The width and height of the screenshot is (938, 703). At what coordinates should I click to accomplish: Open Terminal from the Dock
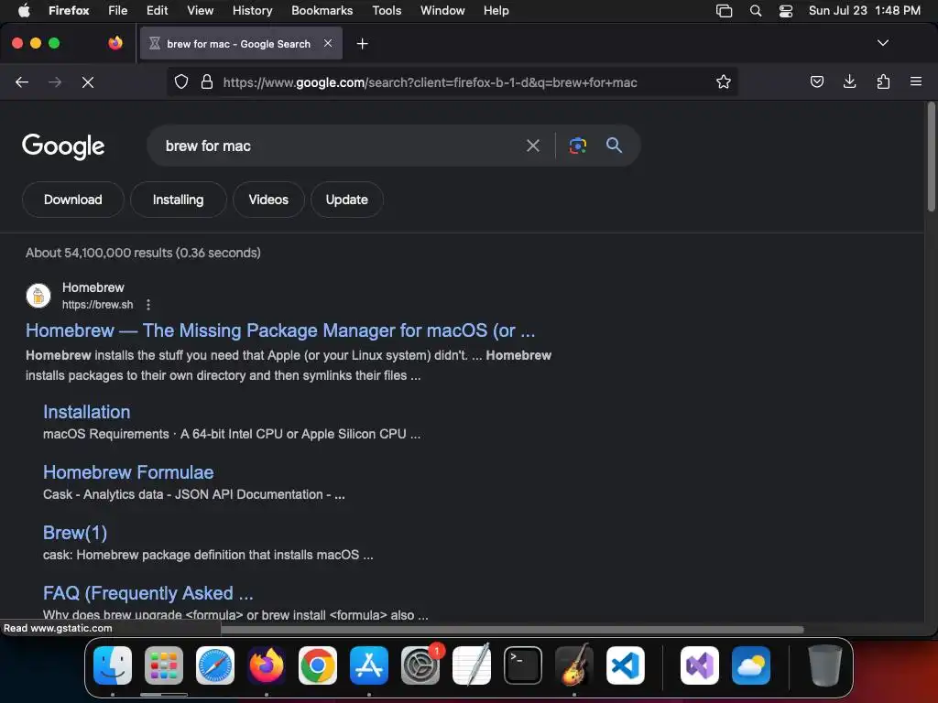point(523,665)
